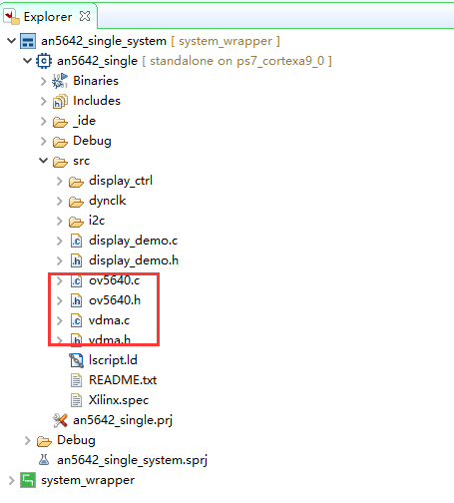Click the lscript.ld linker script icon
The width and height of the screenshot is (454, 503).
pos(76,360)
